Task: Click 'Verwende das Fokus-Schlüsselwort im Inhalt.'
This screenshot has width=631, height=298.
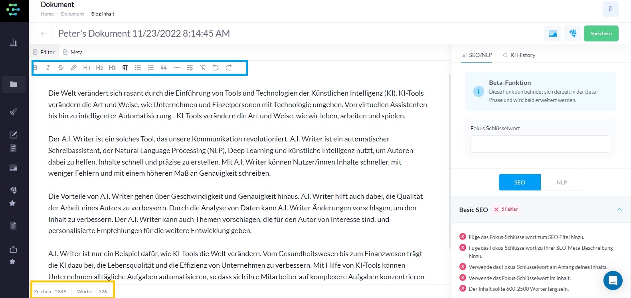Action: click(x=520, y=278)
